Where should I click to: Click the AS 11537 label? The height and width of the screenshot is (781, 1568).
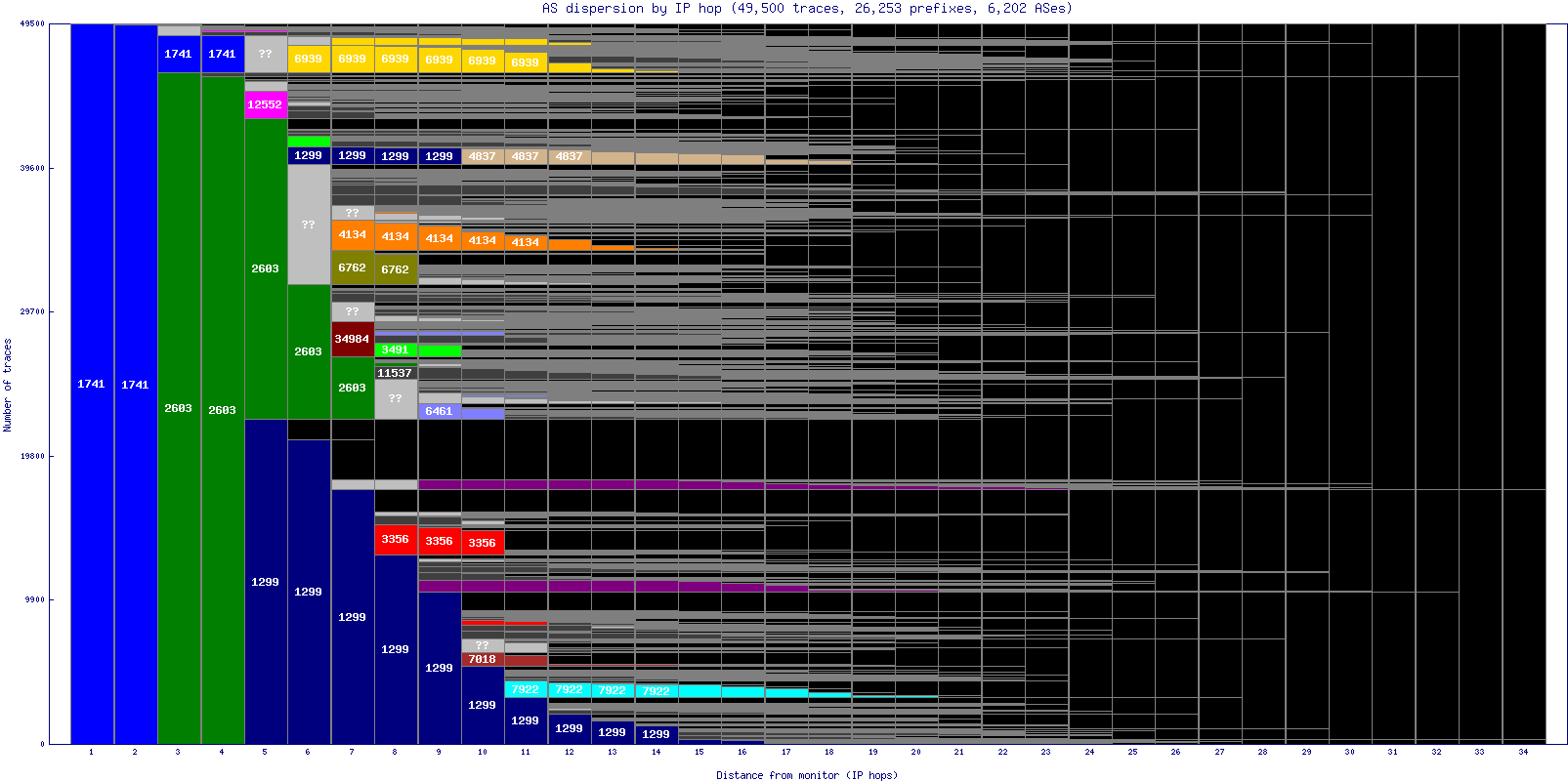click(395, 373)
